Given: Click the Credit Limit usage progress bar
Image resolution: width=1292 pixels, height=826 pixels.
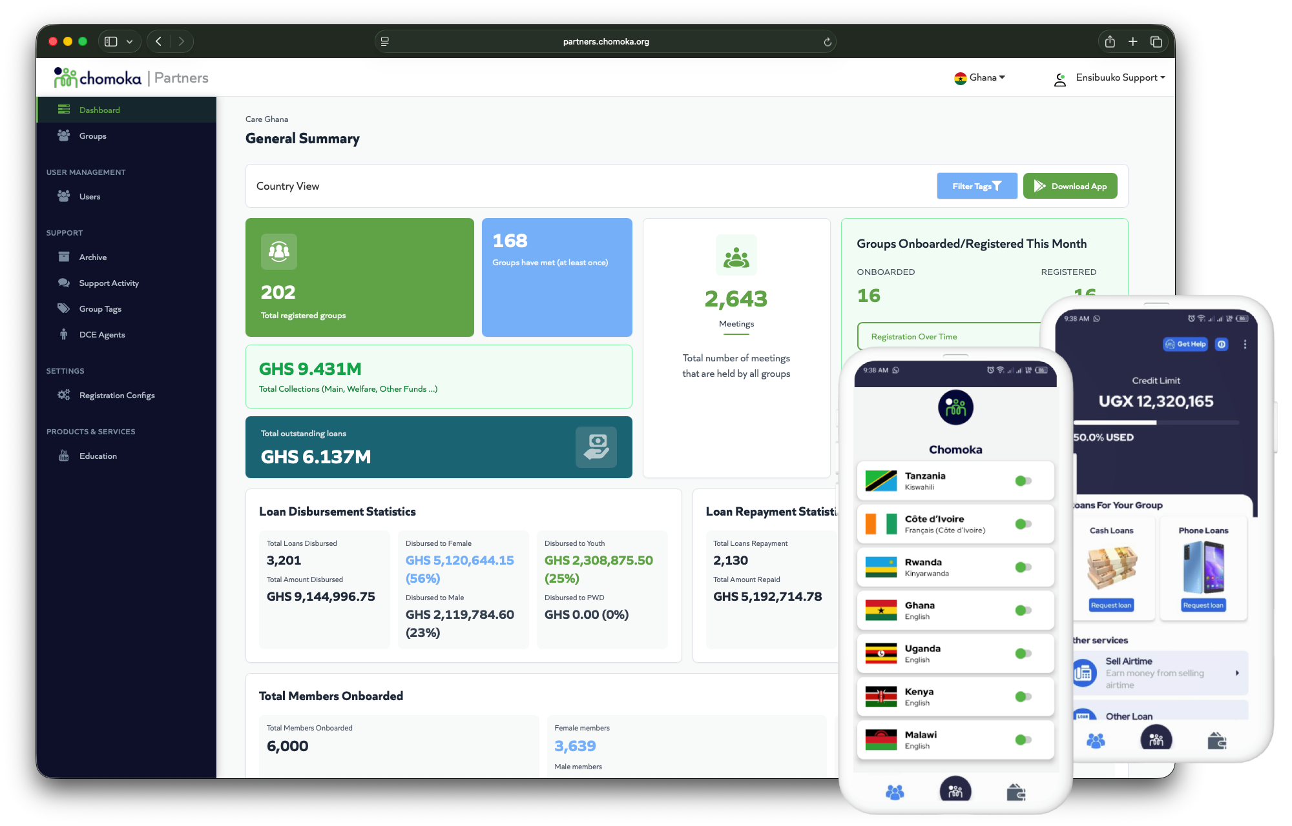Looking at the screenshot, I should click(x=1155, y=423).
